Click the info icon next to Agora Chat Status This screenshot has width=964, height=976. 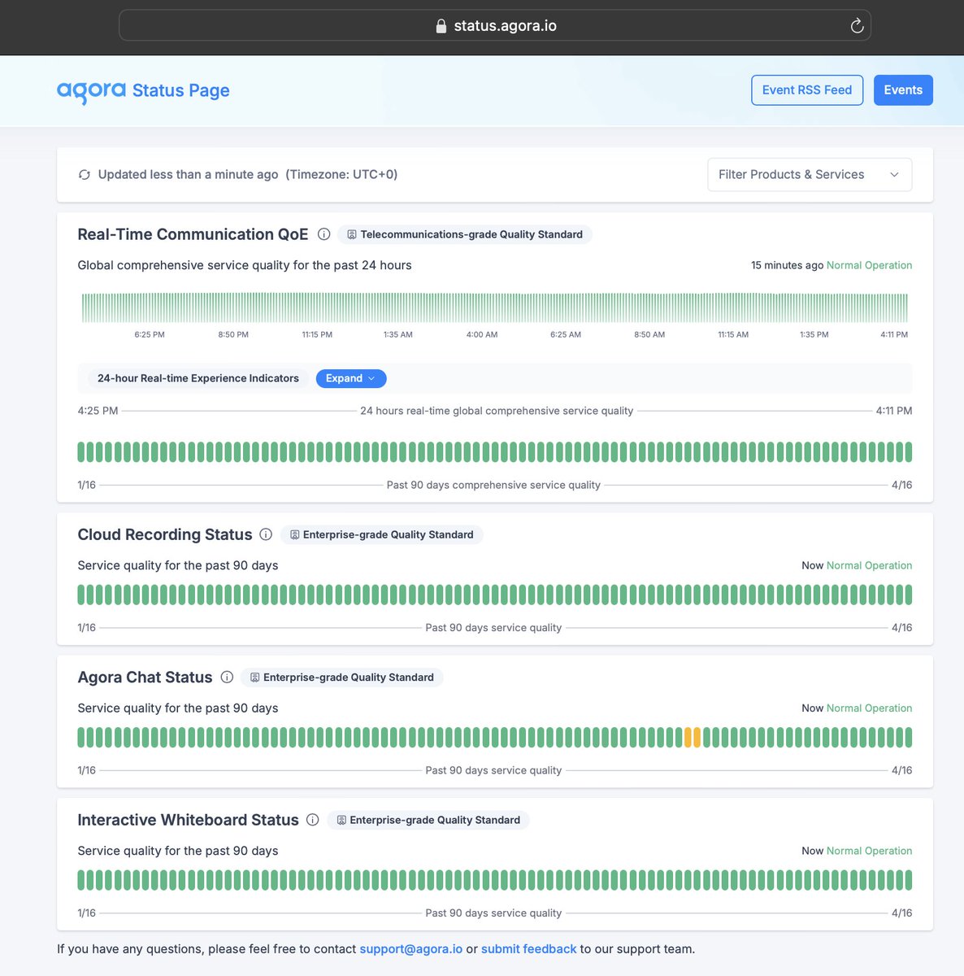(227, 677)
